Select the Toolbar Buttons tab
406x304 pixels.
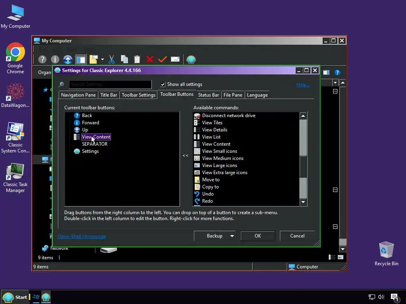pos(177,94)
